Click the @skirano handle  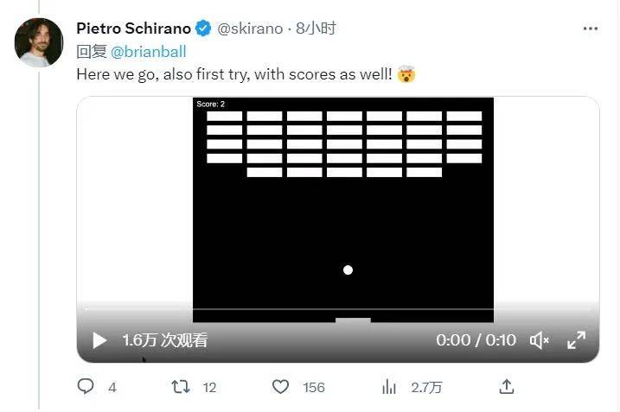point(249,29)
